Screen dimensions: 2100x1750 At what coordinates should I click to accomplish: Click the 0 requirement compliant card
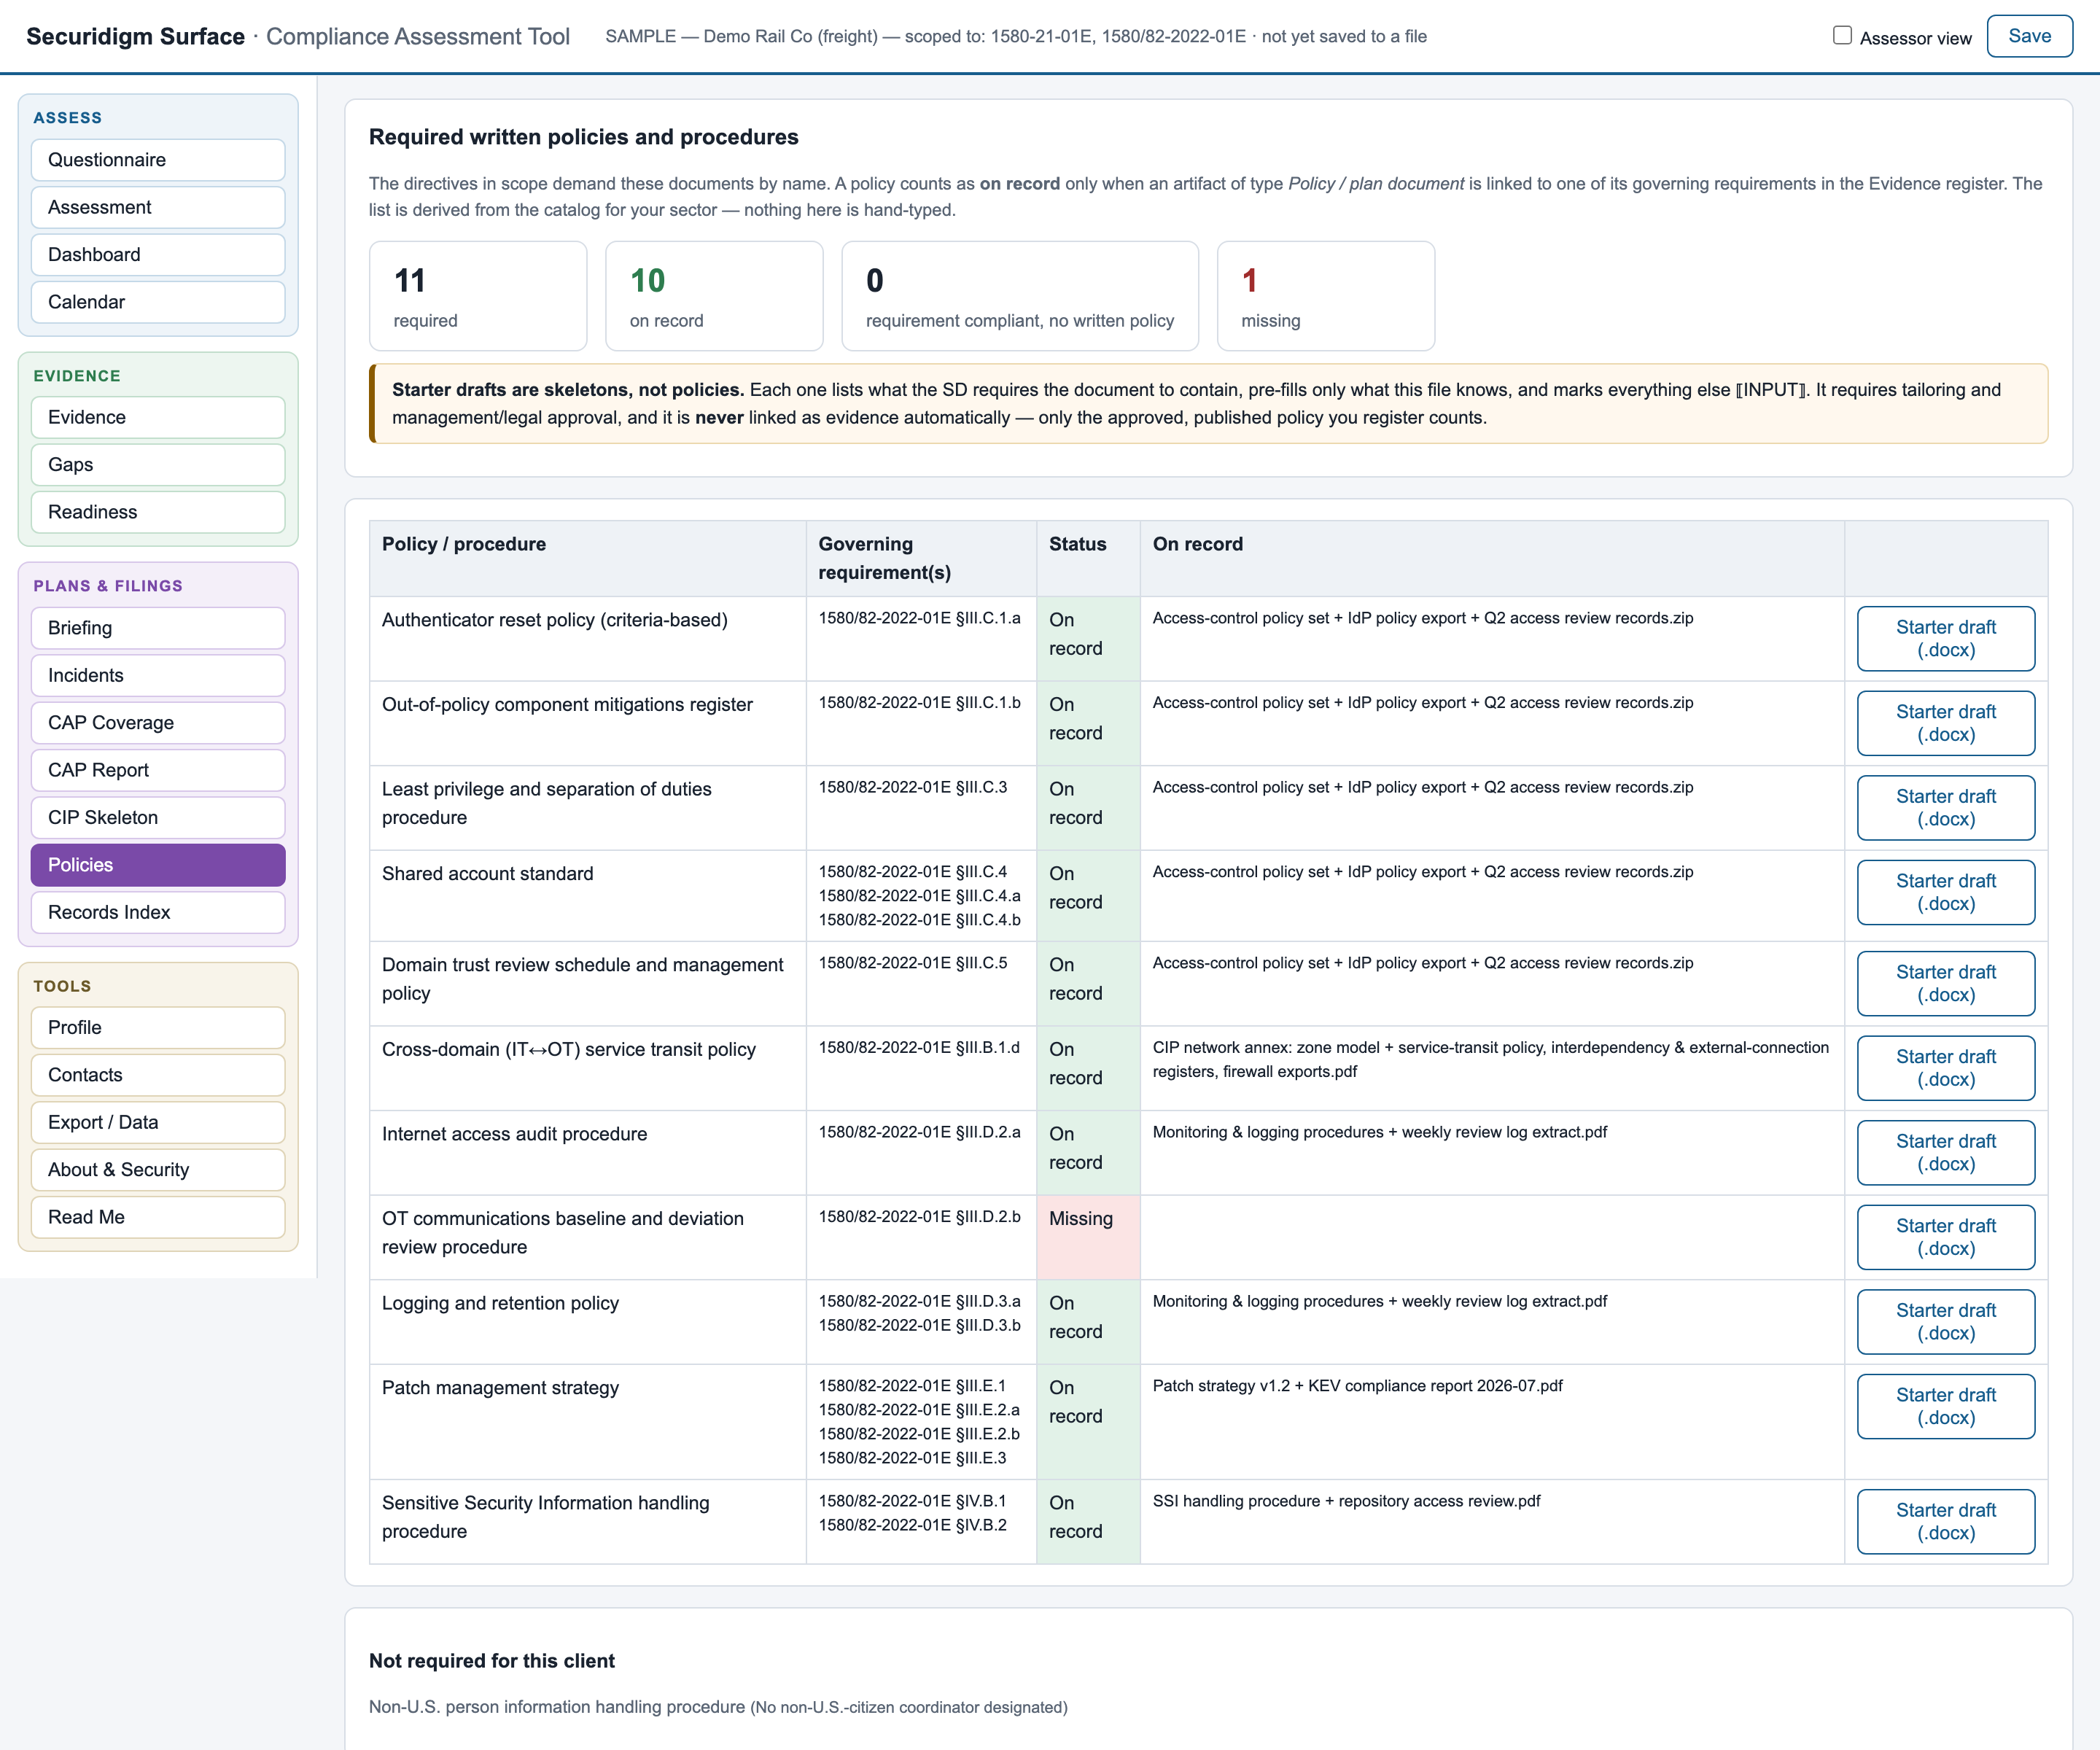click(1020, 296)
